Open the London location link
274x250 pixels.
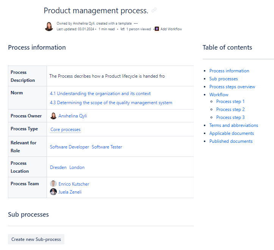pyautogui.click(x=77, y=167)
